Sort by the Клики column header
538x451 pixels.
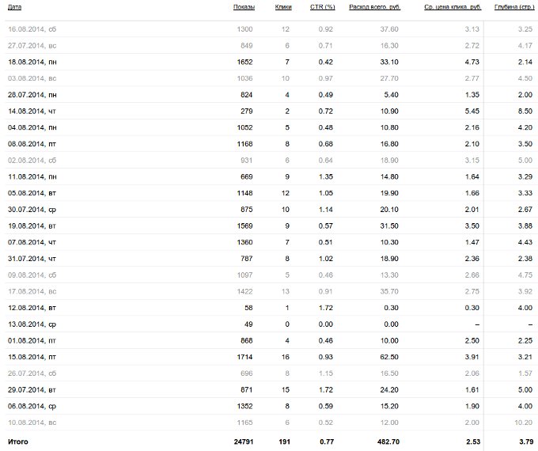[x=283, y=7]
